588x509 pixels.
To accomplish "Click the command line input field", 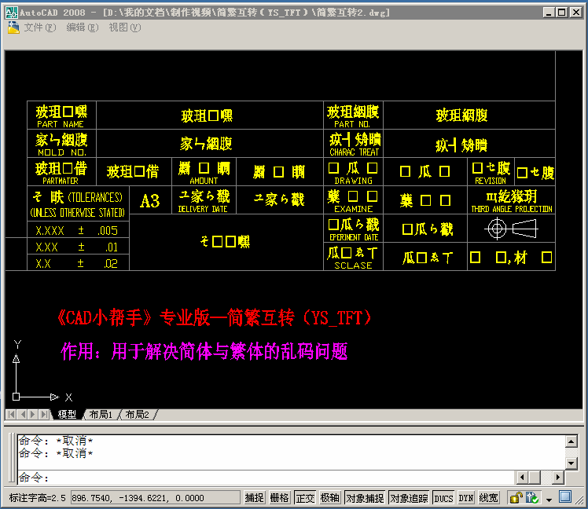I will click(266, 477).
